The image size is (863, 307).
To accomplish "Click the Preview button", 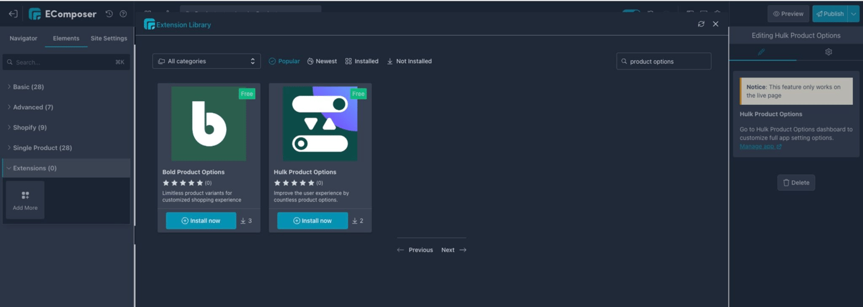I will [x=788, y=14].
